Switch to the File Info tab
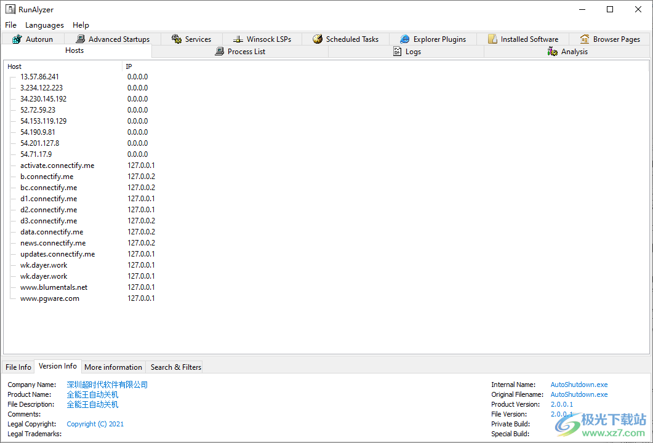Screen dimensions: 653x443 (x=18, y=367)
